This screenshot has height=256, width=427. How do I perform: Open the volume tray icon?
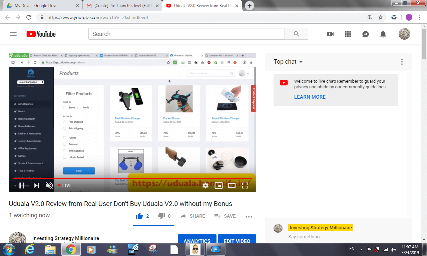click(394, 249)
